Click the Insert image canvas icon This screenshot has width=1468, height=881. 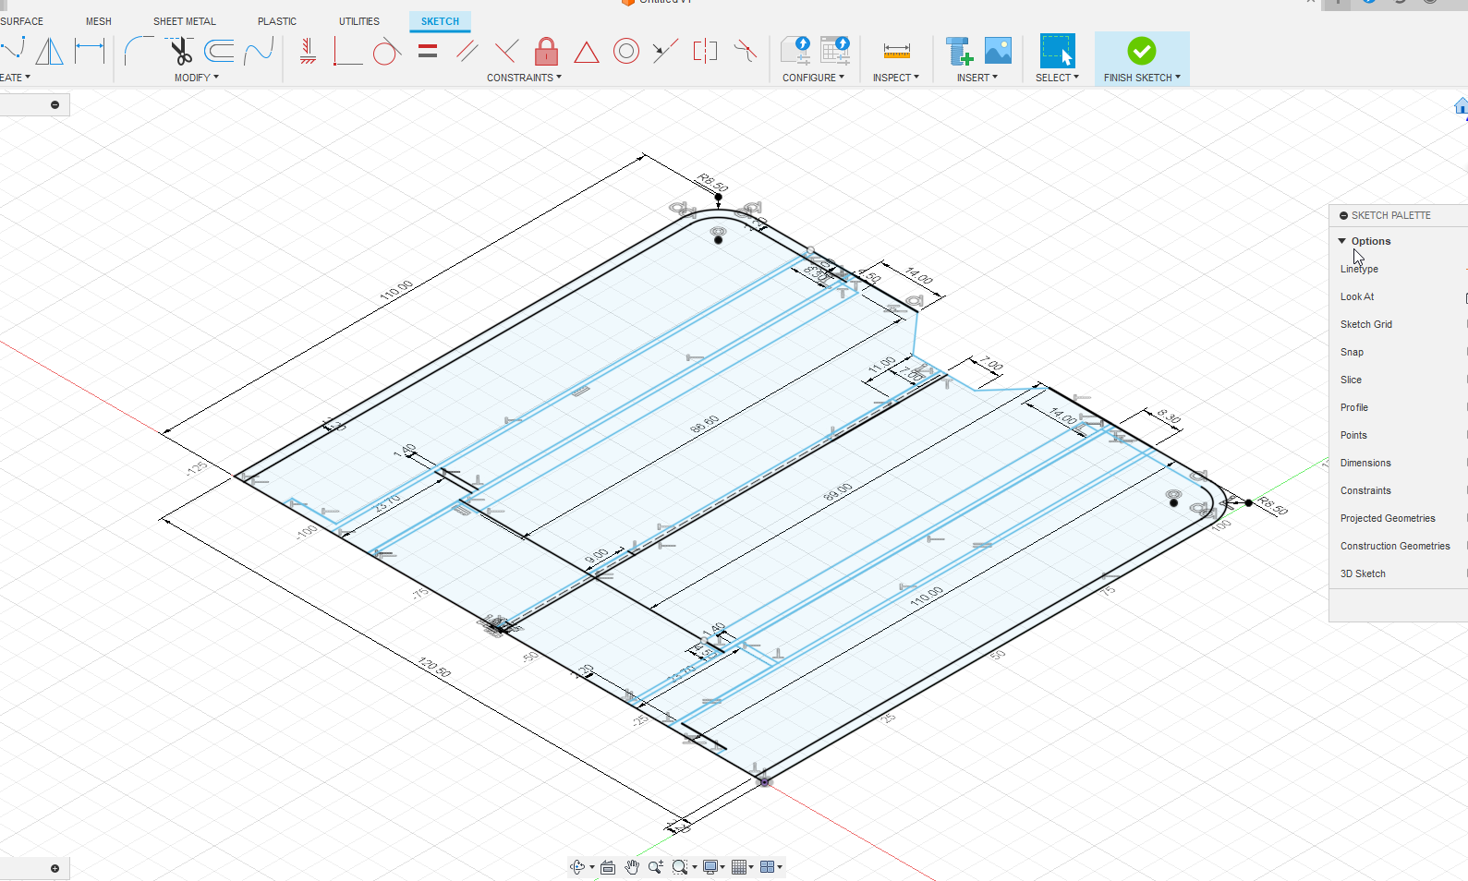[x=998, y=51]
